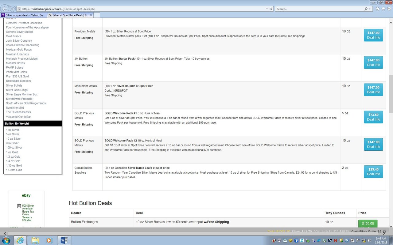
Task: Go to Silver Bullets link
Action: 14,85
